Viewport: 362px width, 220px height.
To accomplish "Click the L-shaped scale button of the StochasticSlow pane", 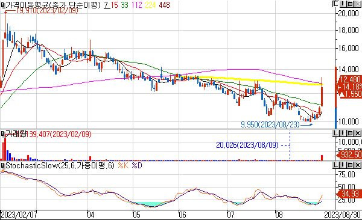I will click(x=335, y=165).
